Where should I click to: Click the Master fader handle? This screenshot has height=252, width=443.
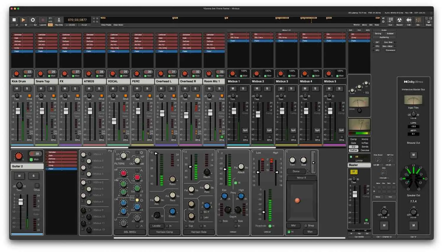(355, 194)
